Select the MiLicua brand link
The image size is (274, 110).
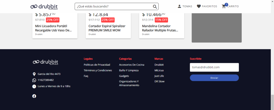click(159, 70)
